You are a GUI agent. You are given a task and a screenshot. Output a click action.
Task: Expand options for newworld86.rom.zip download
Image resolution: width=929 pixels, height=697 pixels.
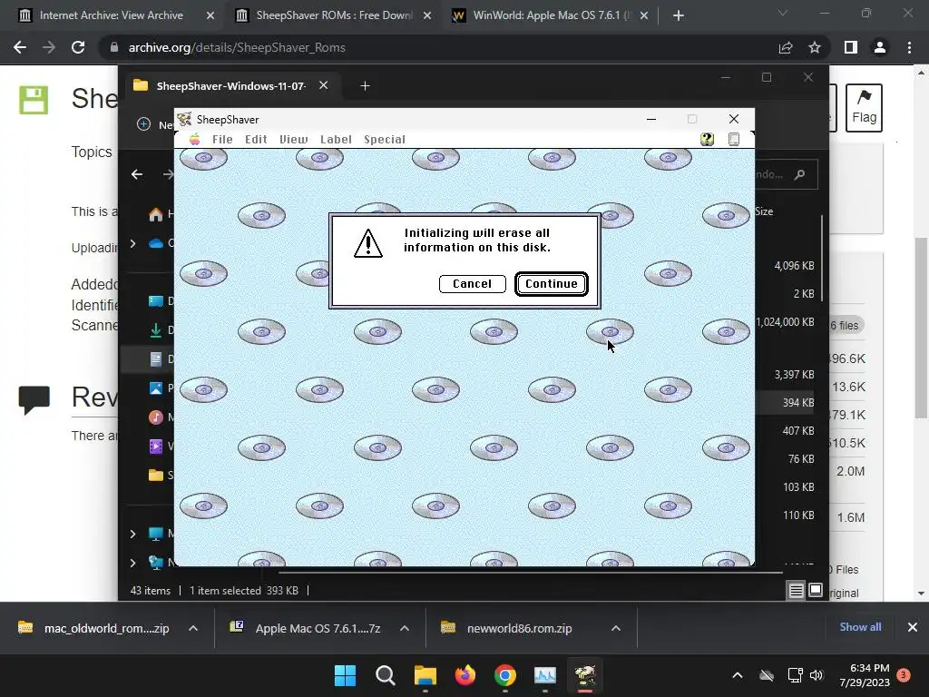(x=616, y=628)
